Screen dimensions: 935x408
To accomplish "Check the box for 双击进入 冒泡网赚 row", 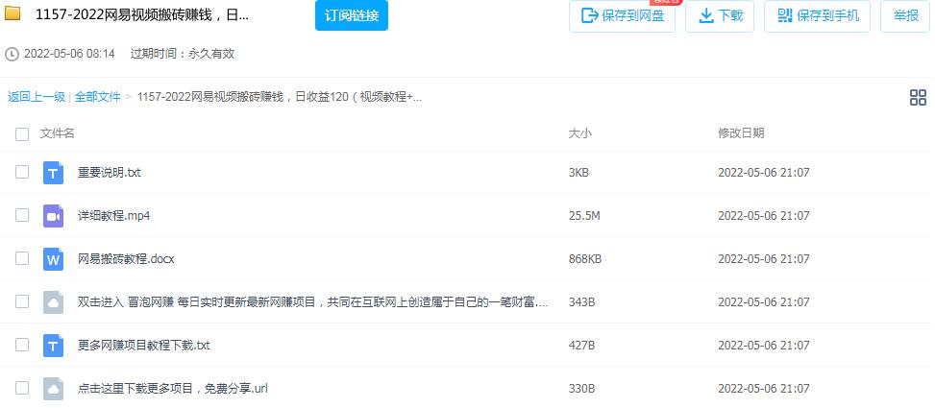I will tap(22, 301).
